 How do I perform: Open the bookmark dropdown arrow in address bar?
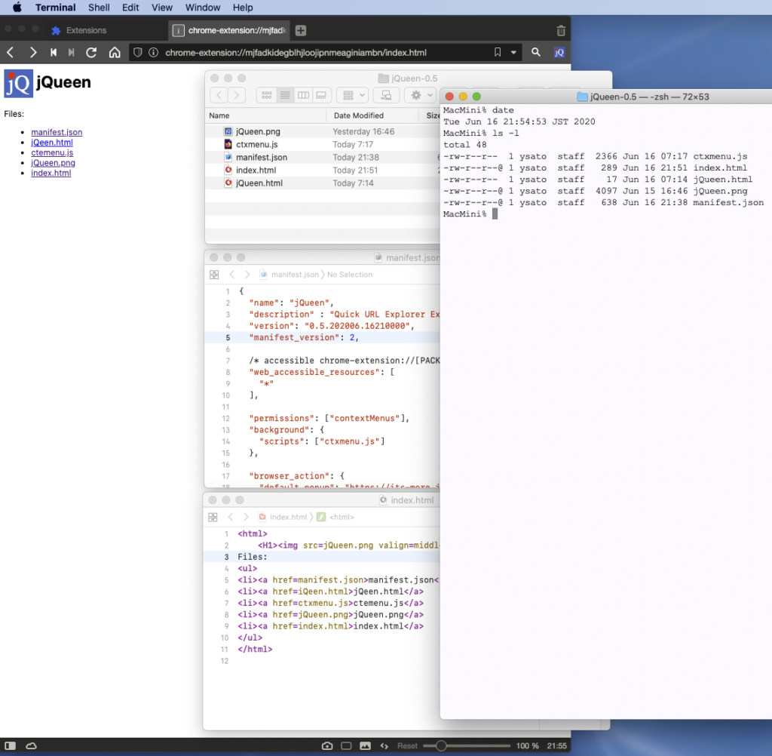point(514,52)
